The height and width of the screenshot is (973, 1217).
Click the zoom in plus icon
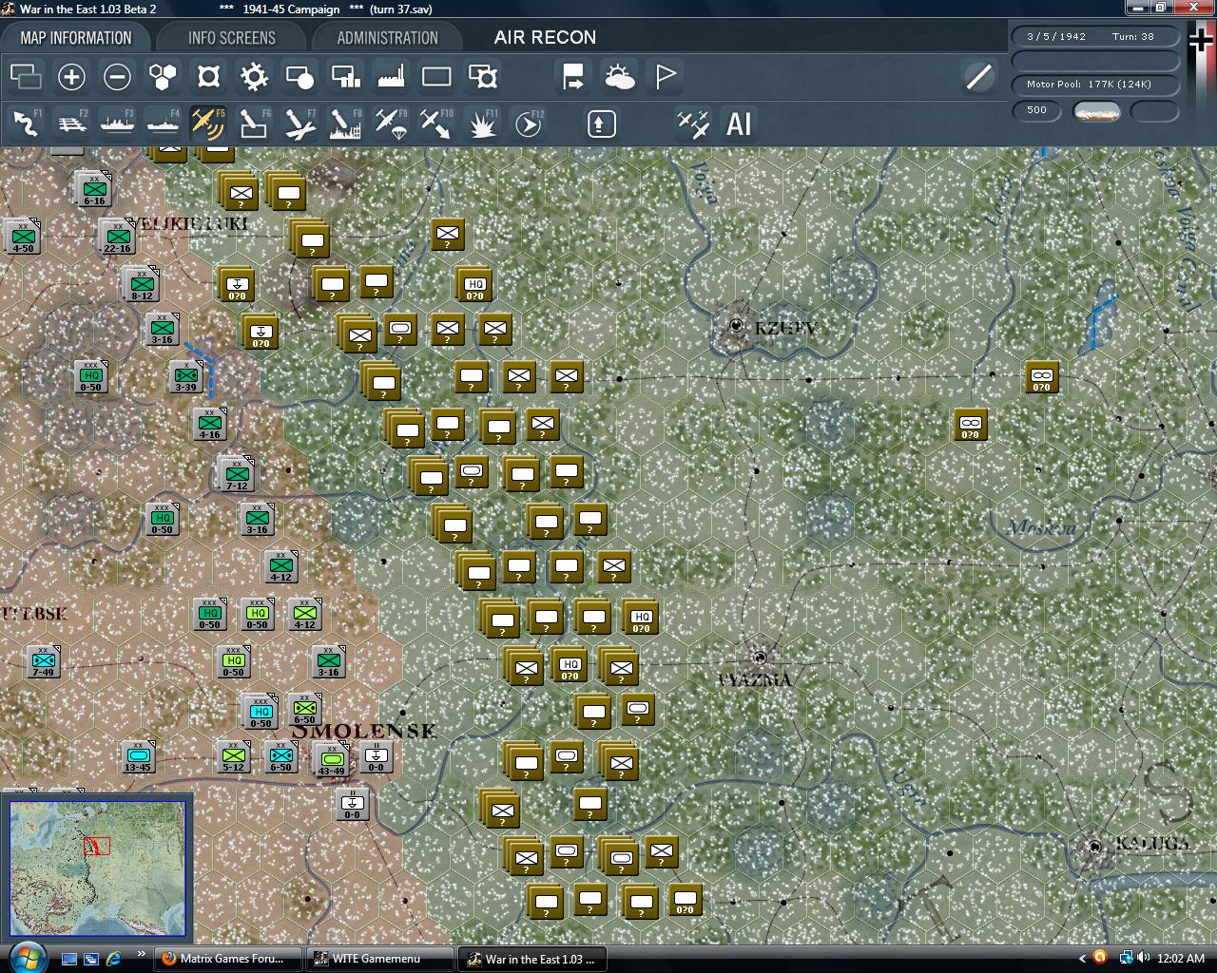tap(71, 77)
